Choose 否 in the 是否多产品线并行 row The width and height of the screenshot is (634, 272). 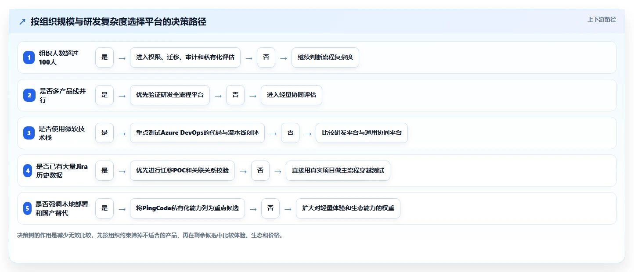(235, 95)
